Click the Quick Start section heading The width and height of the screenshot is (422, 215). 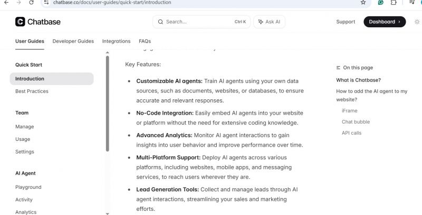[28, 65]
